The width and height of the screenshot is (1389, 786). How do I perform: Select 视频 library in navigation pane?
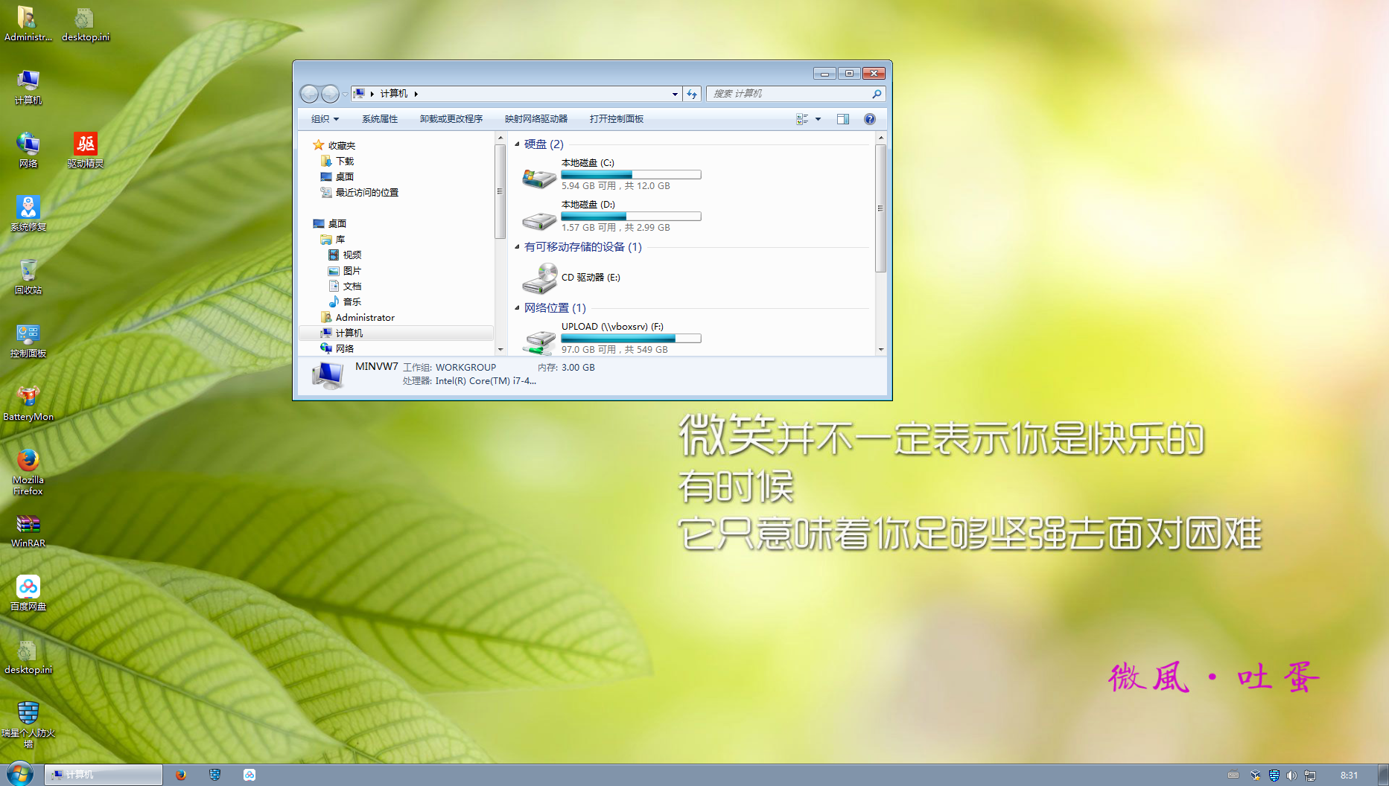tap(352, 255)
